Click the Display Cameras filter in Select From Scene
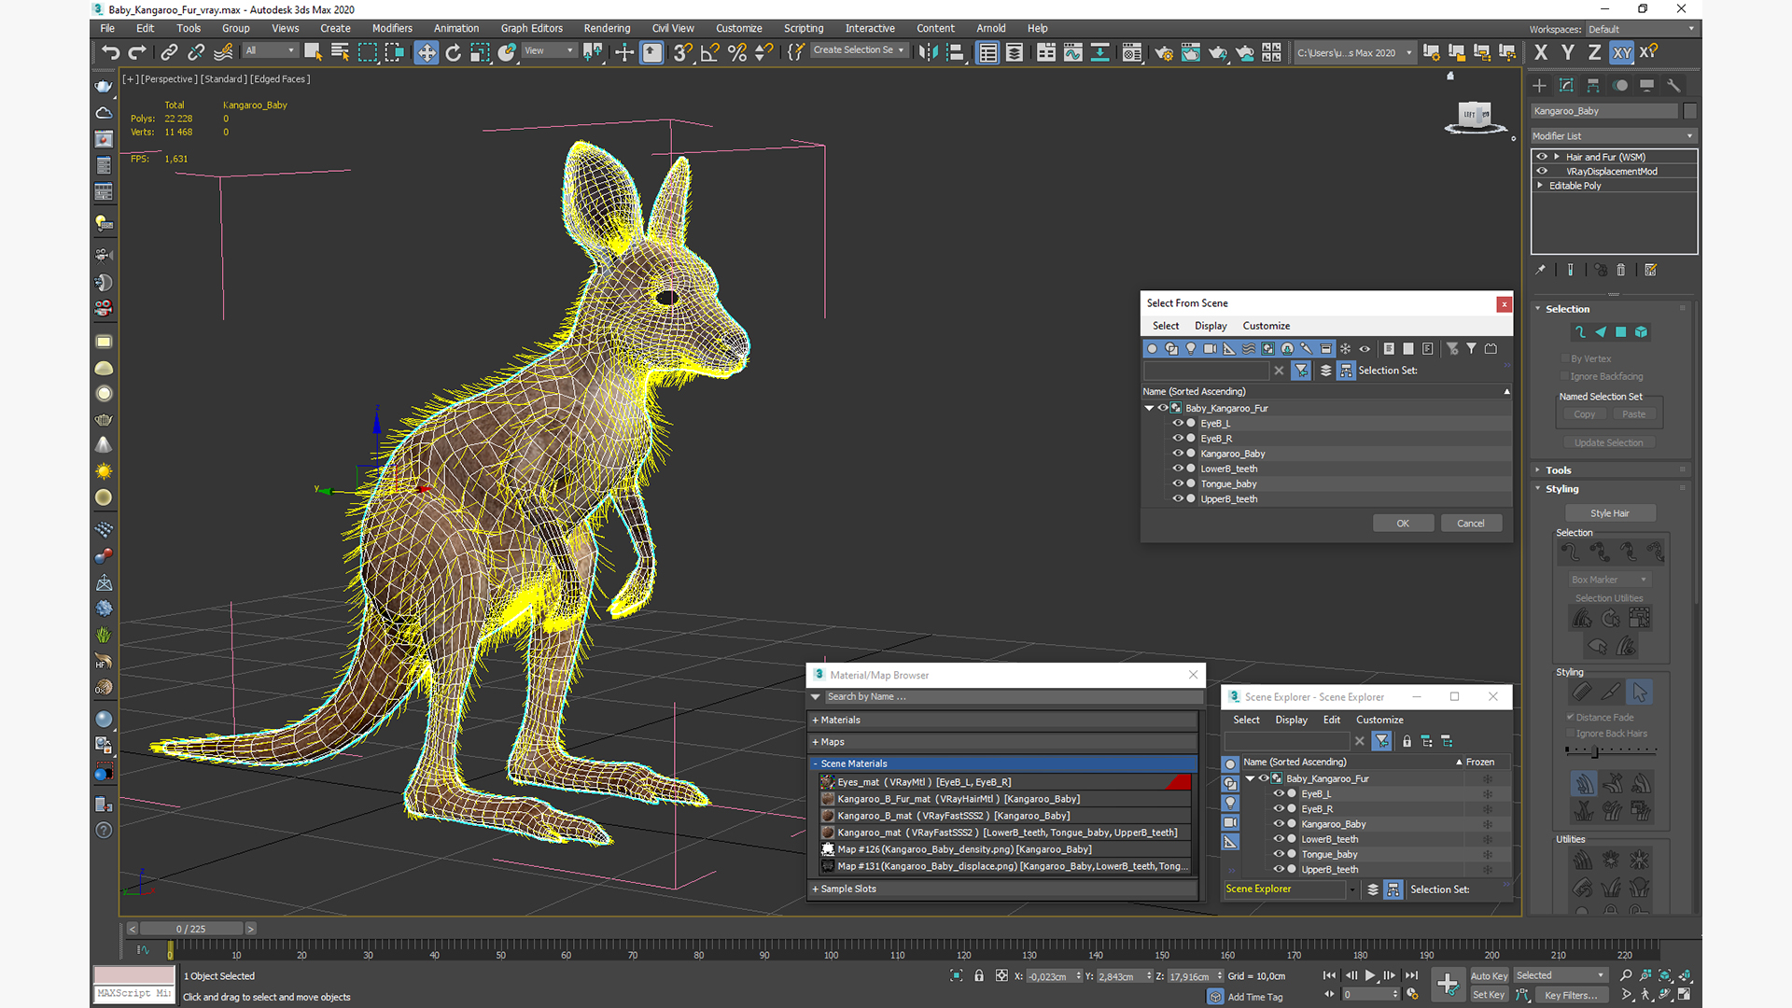The height and width of the screenshot is (1008, 1792). 1210,348
